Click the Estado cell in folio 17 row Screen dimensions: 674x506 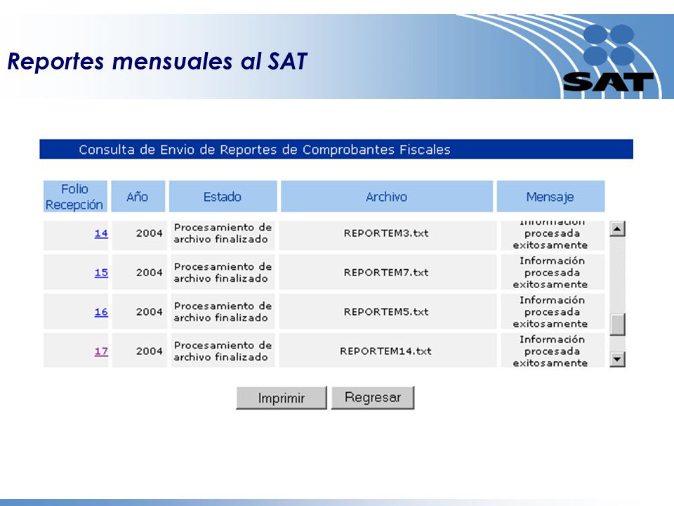coord(223,350)
